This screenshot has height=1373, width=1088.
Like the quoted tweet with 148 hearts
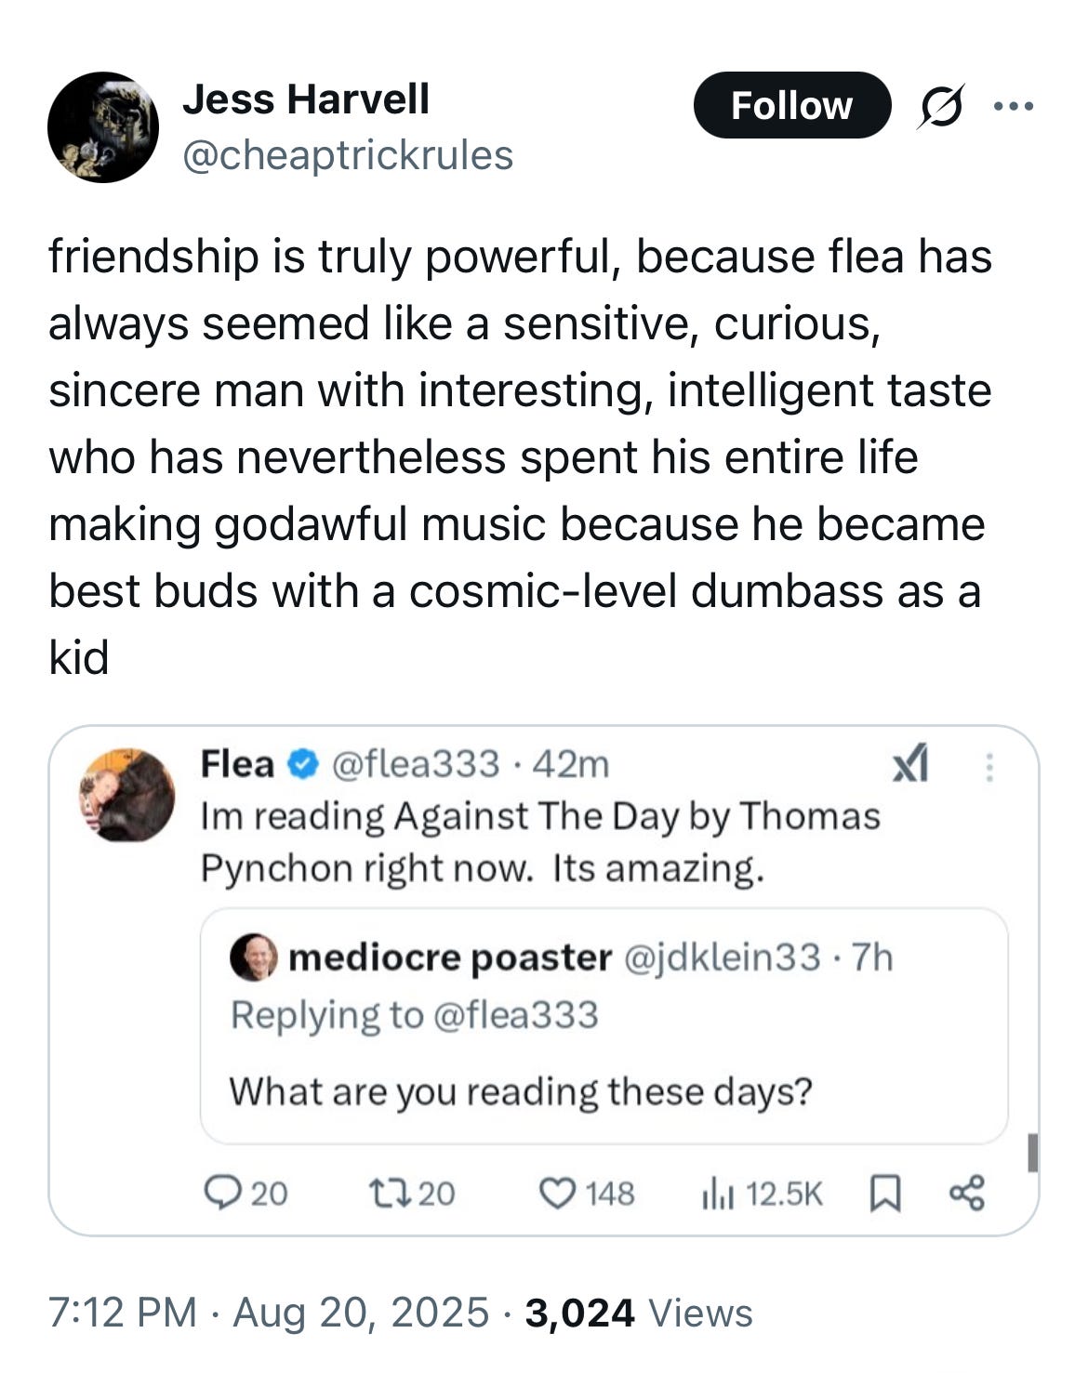point(588,1193)
